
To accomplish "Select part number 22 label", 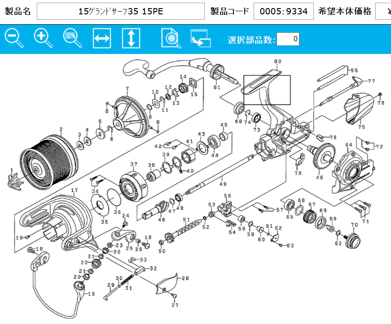I will tap(84, 262).
